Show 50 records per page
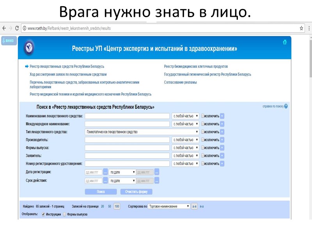Image resolution: width=312 pixels, height=234 pixels. pyautogui.click(x=110, y=207)
